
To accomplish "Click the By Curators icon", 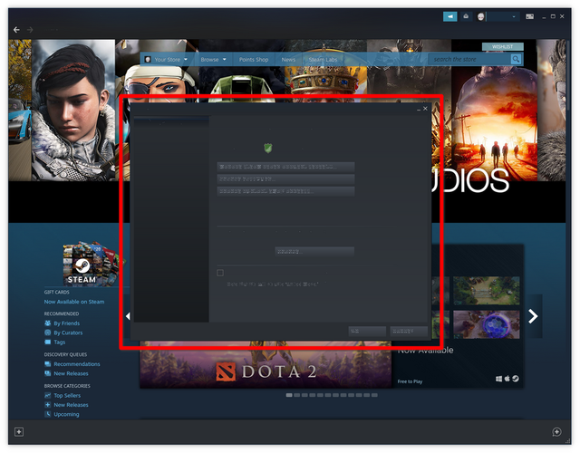I will click(48, 333).
